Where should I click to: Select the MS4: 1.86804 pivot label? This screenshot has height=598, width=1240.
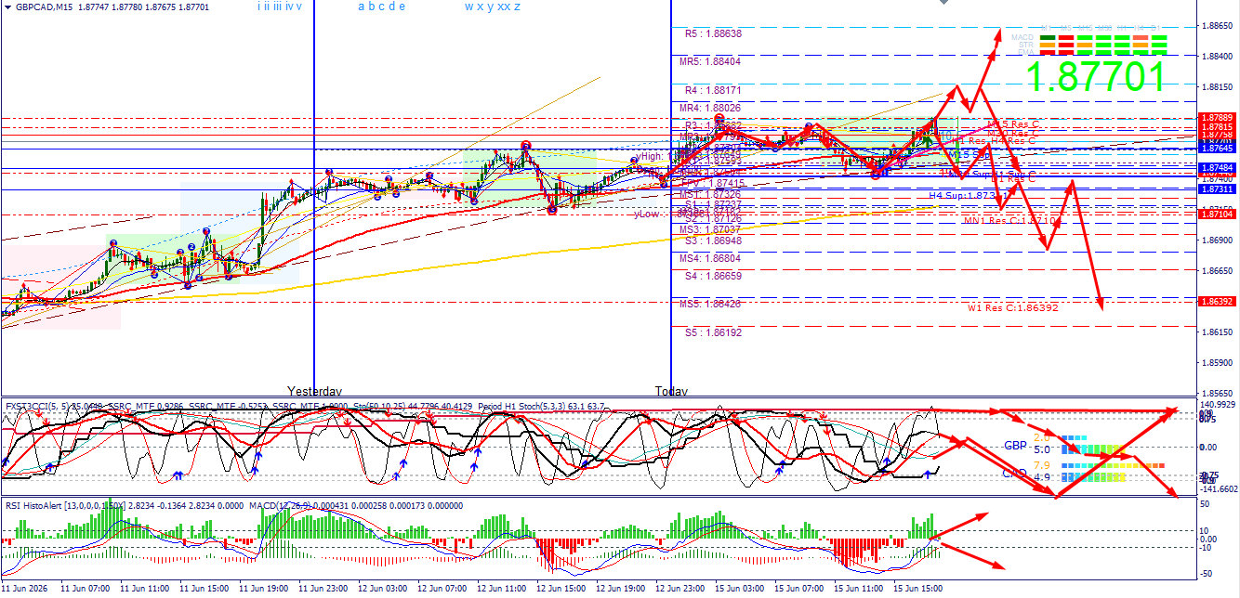[709, 258]
